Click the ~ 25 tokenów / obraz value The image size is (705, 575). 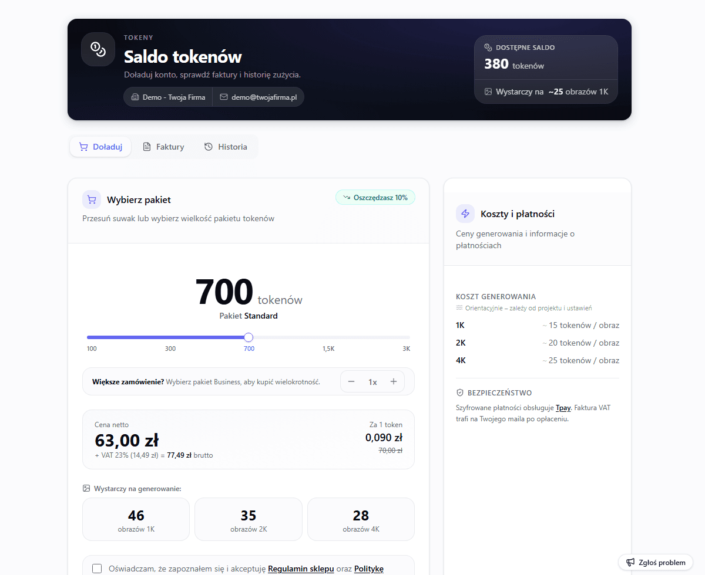580,360
